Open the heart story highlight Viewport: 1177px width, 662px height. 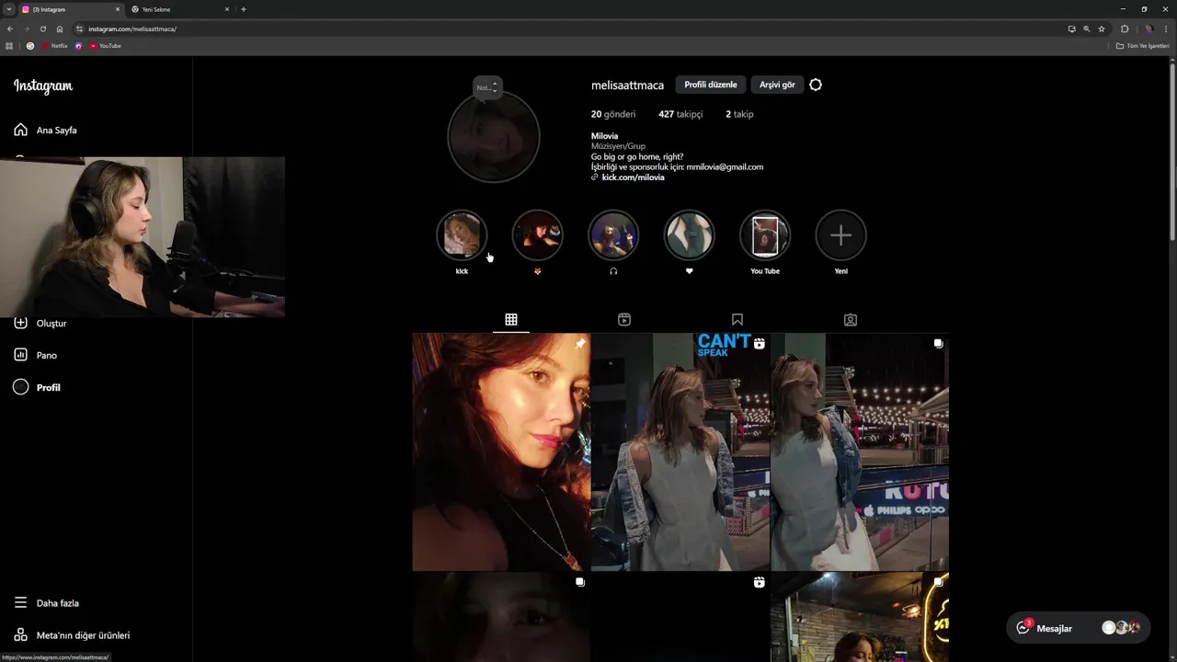point(689,236)
